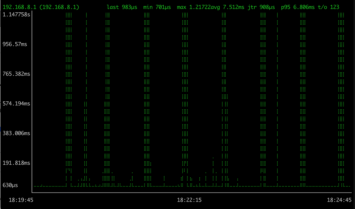Click the 18:22:15 time axis label
The image size is (355, 209).
point(189,200)
